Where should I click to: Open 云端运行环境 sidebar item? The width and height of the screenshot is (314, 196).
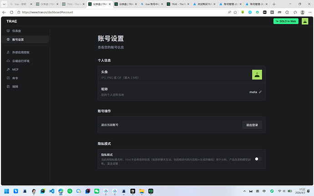(x=20, y=61)
